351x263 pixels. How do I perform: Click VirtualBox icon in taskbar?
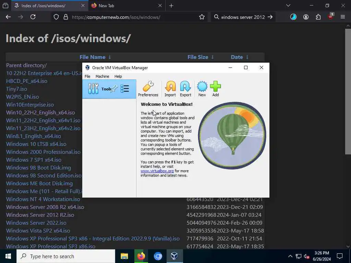174,256
